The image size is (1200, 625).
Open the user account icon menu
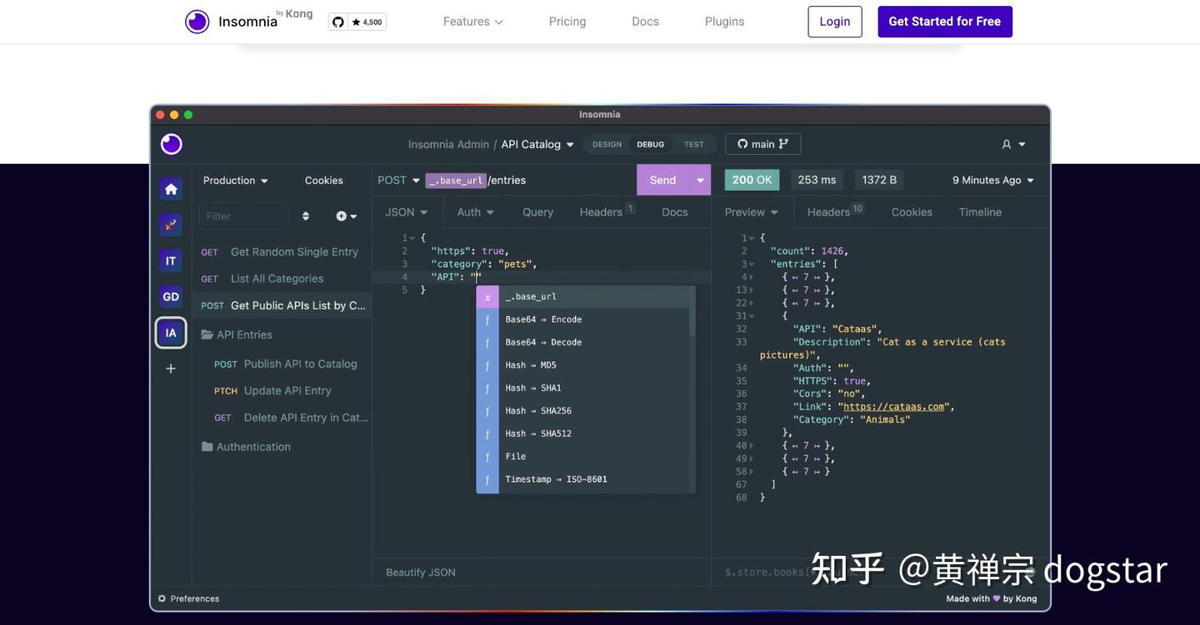pos(1013,144)
